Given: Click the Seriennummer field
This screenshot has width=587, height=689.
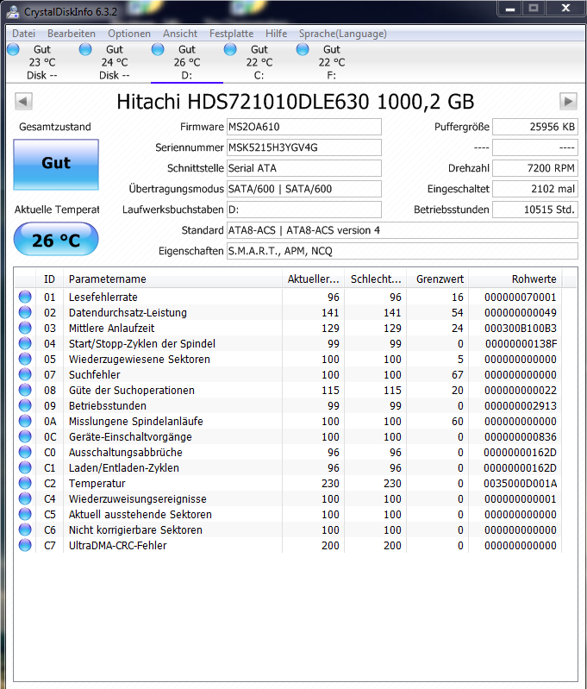Looking at the screenshot, I should pyautogui.click(x=304, y=147).
